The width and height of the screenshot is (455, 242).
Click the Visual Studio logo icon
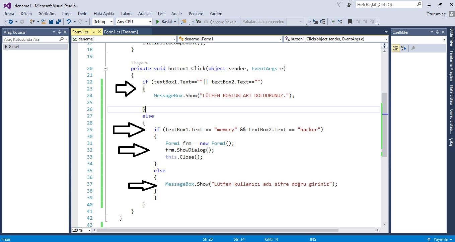click(7, 5)
